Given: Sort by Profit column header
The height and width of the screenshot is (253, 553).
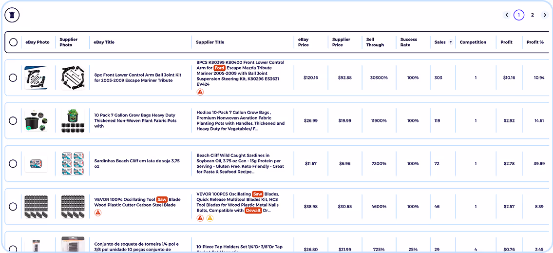Looking at the screenshot, I should (x=506, y=42).
